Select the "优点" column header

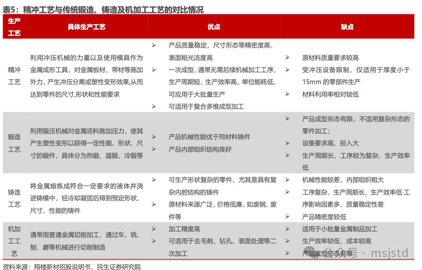click(214, 27)
